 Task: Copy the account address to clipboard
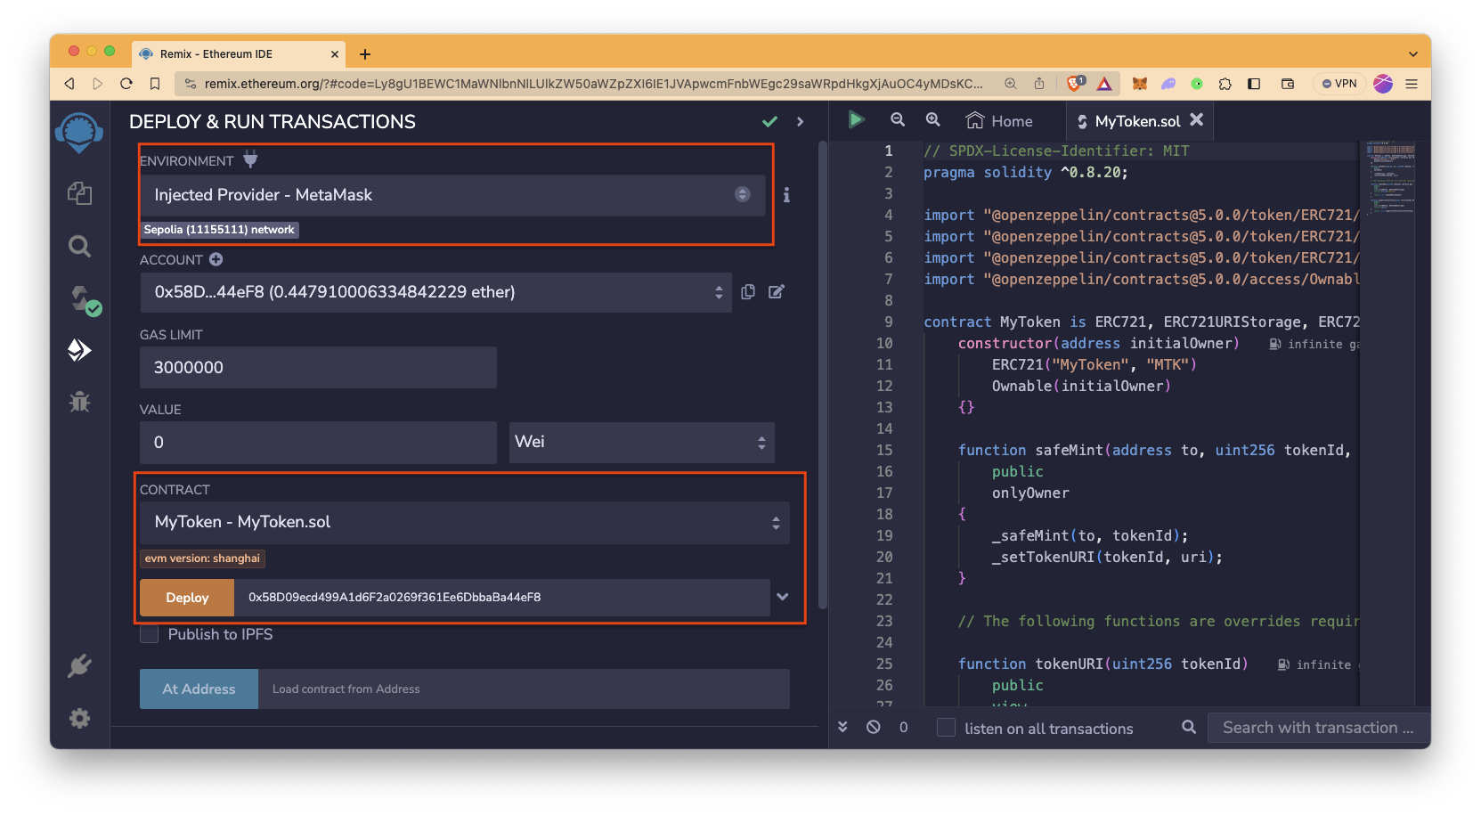coord(748,292)
